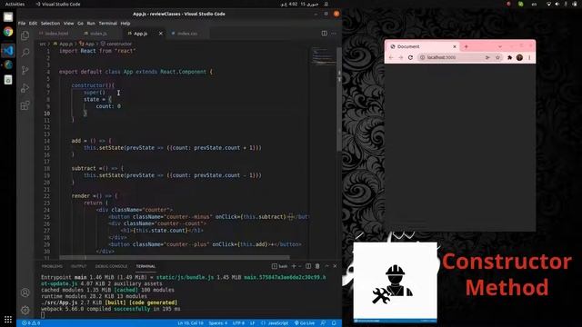The width and height of the screenshot is (582, 327).
Task: Open the Selection menu
Action: click(50, 24)
